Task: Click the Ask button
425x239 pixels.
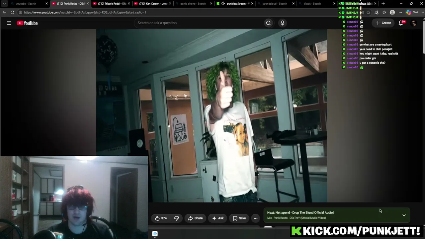Action: pyautogui.click(x=218, y=218)
